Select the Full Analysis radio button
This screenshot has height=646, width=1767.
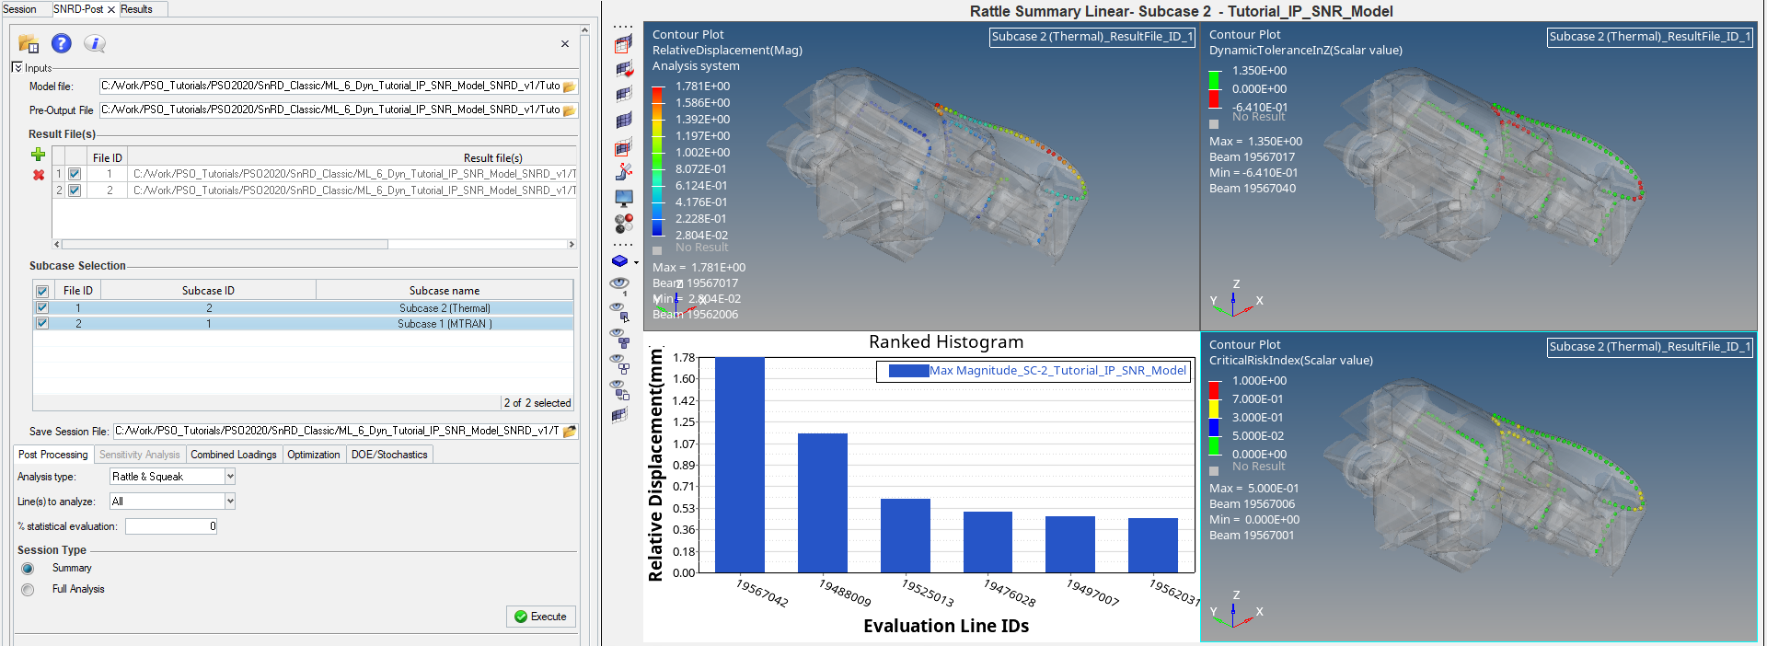[x=28, y=589]
